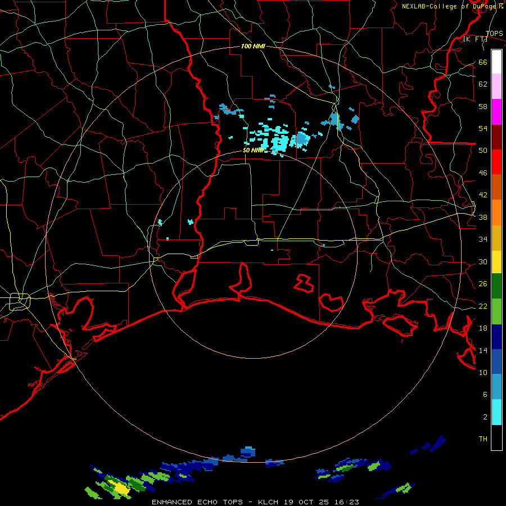Screen dimensions: 506x506
Task: Click the "46" legend value
Action: [483, 173]
